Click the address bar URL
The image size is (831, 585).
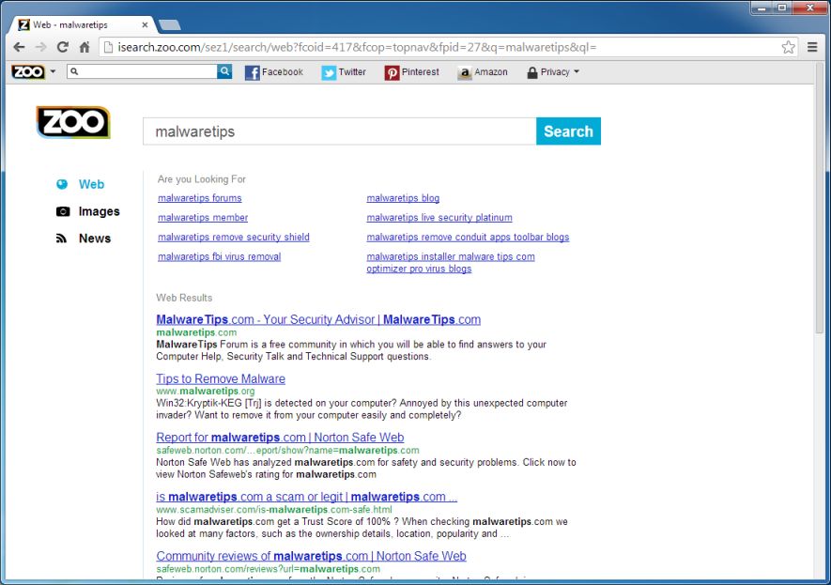357,47
